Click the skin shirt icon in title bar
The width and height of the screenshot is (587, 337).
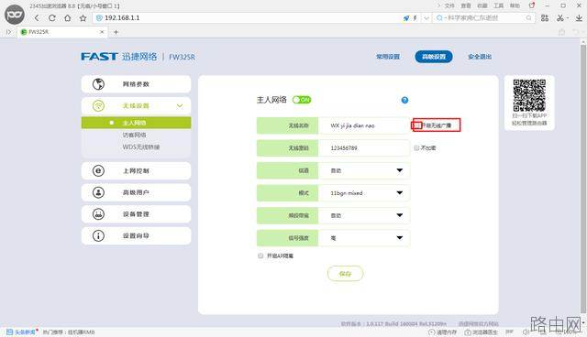coord(532,5)
